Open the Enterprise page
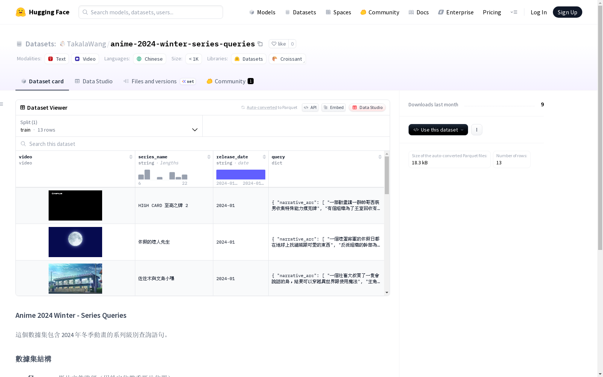The width and height of the screenshot is (603, 377). (x=456, y=12)
